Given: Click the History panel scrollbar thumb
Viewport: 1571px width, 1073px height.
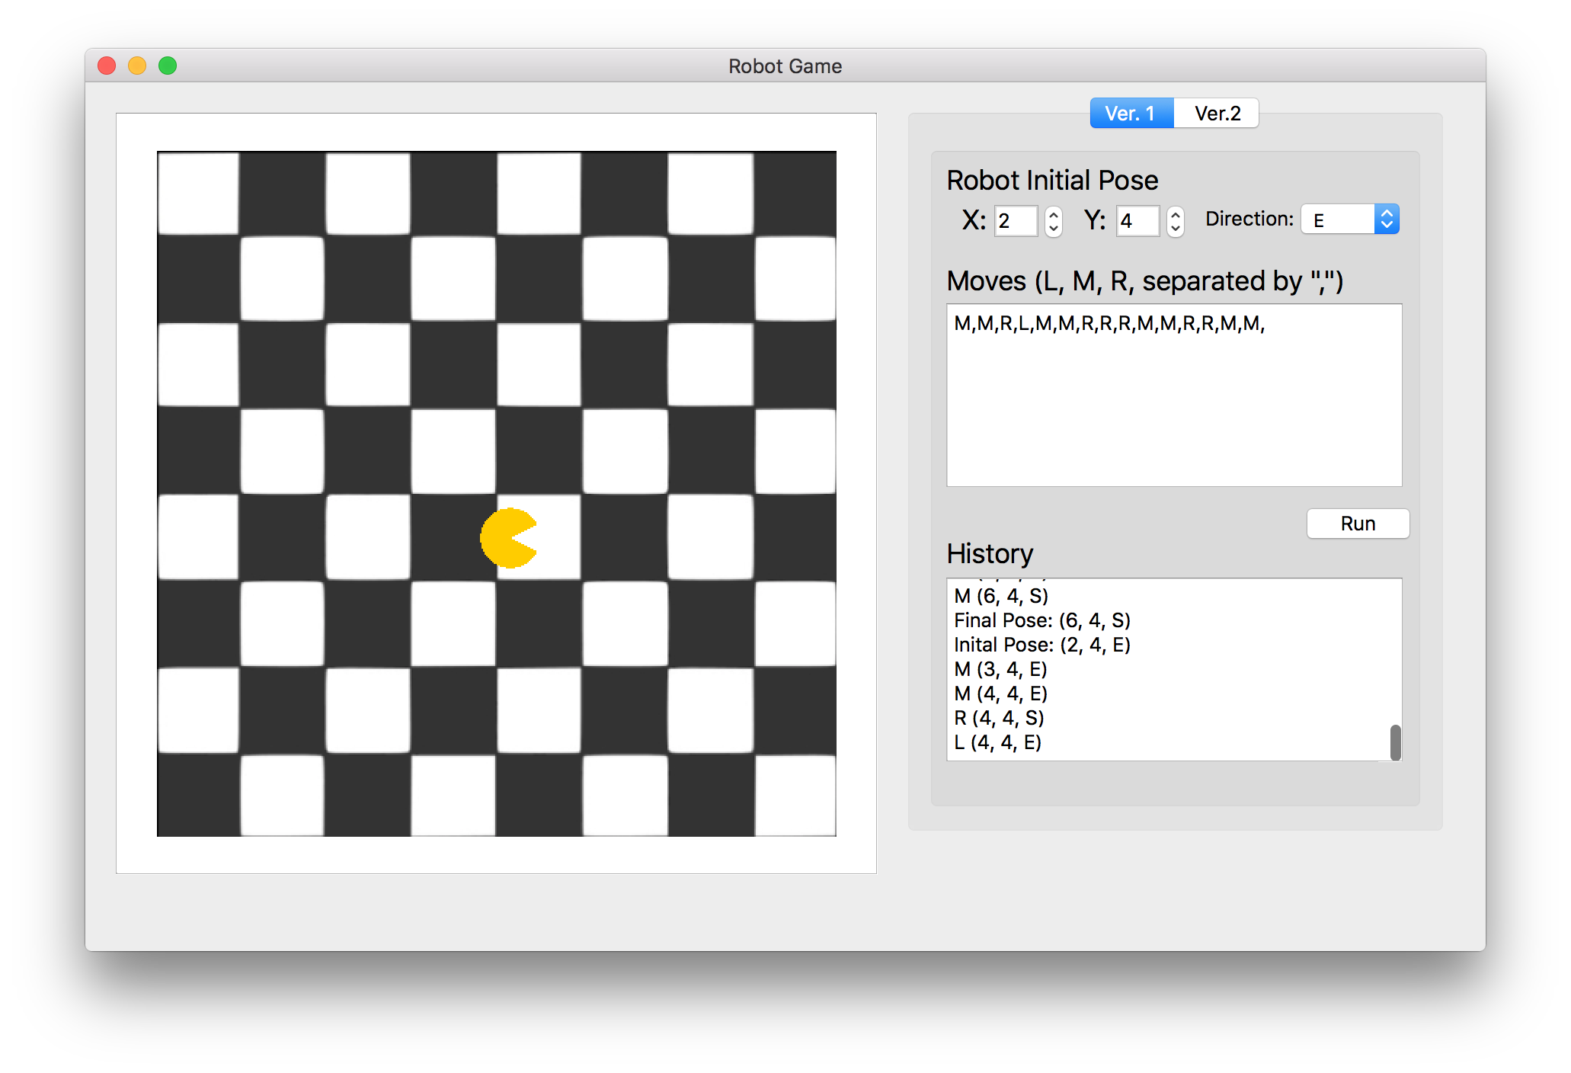Looking at the screenshot, I should pyautogui.click(x=1395, y=741).
